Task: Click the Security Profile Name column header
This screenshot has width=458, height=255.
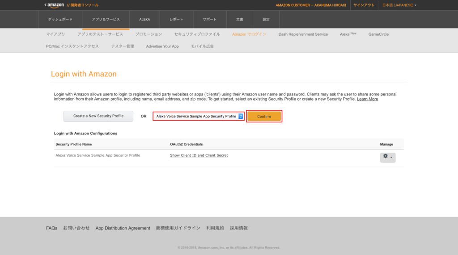Action: (74, 144)
